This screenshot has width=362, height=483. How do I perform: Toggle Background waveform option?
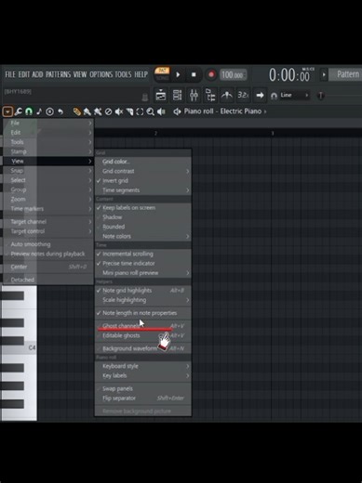point(143,348)
